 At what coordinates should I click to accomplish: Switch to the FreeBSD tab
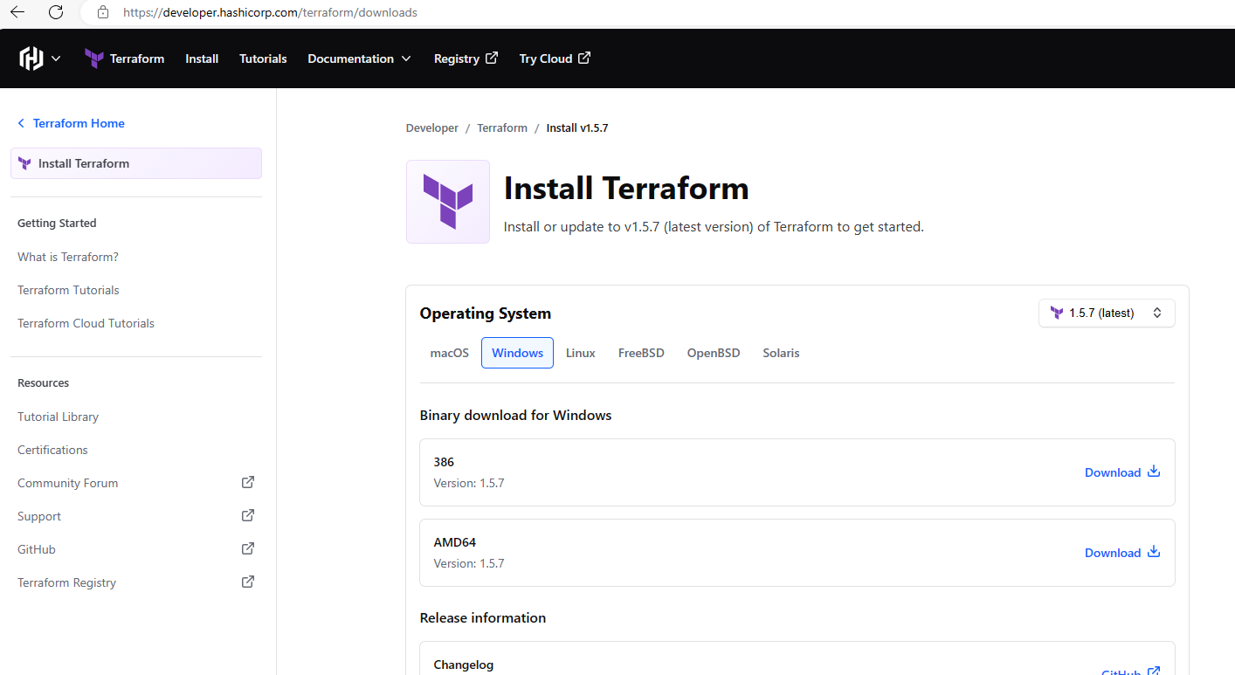click(x=641, y=353)
